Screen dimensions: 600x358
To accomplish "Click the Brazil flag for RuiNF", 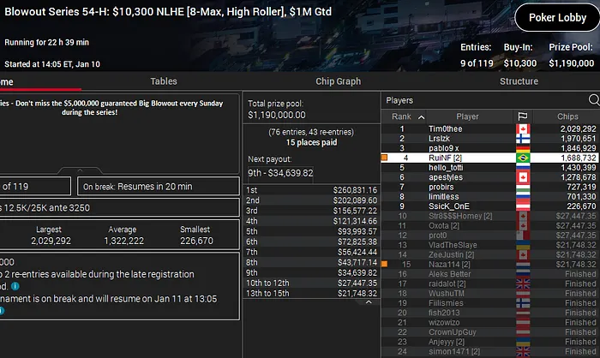I will tap(523, 158).
